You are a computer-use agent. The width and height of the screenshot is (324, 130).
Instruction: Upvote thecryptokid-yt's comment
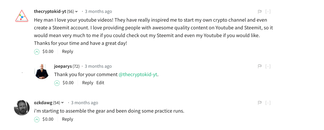(x=37, y=52)
